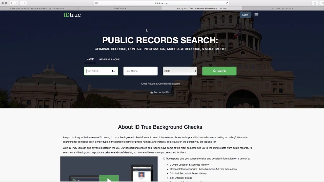Focus the First Name input field
The height and width of the screenshot is (182, 324).
click(x=101, y=71)
